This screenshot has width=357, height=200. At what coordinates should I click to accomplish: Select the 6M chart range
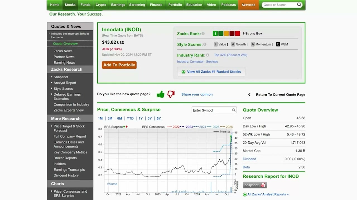coord(119,119)
